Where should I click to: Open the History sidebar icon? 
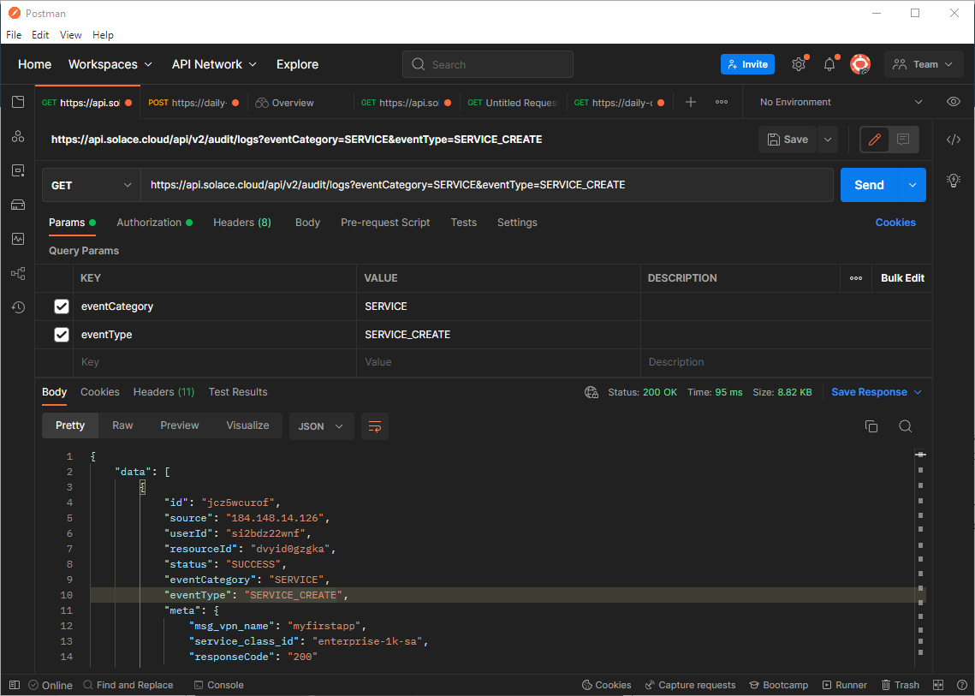18,307
